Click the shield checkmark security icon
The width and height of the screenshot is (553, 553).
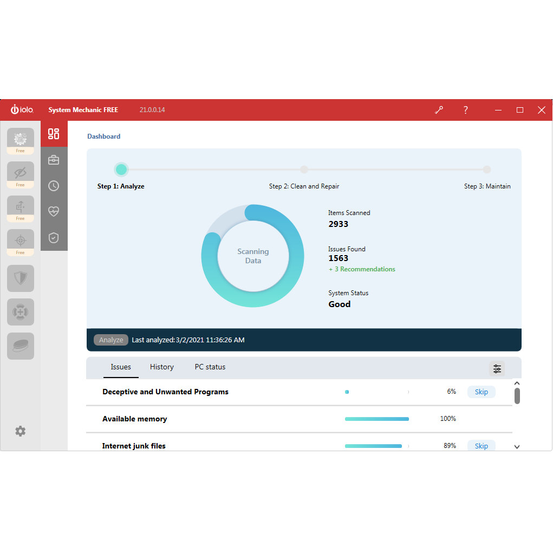(54, 238)
